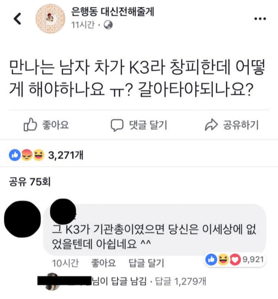Like the comment via 좋아요 link
The height and width of the screenshot is (299, 278).
(x=103, y=263)
